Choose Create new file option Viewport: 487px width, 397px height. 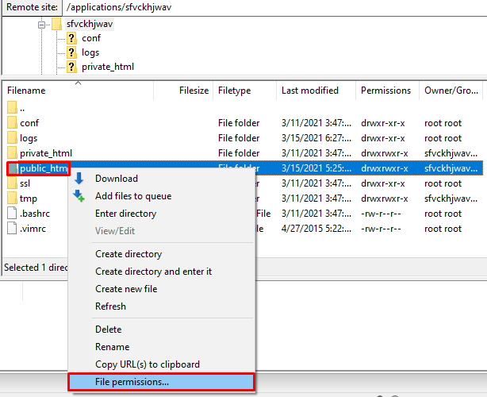(126, 288)
